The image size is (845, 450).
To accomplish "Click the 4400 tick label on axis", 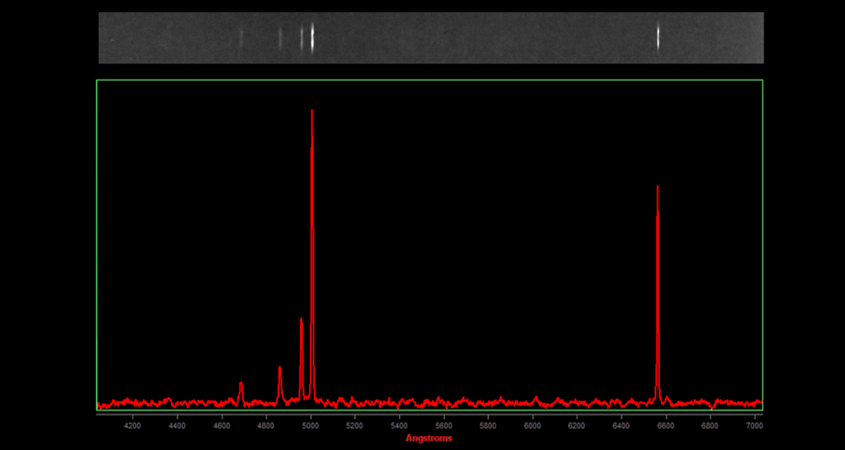I will click(x=177, y=426).
